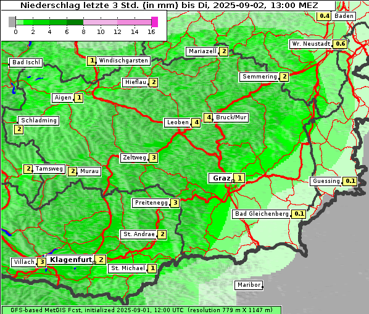Select the Bad Gleichenberg label
Screen dimensions: 369x314
(x=262, y=214)
